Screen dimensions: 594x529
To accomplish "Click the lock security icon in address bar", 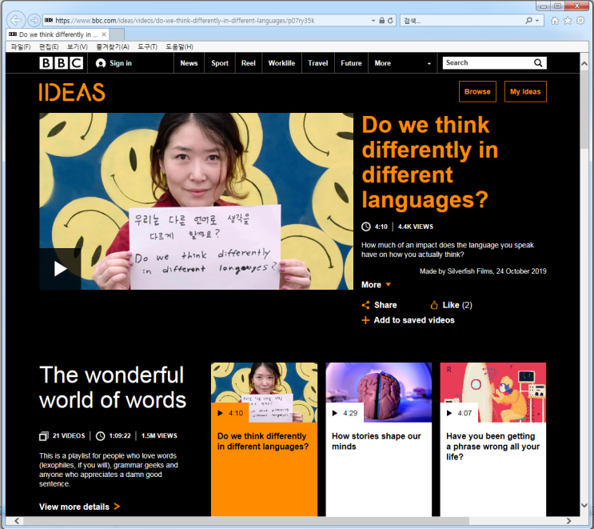I will pyautogui.click(x=382, y=21).
